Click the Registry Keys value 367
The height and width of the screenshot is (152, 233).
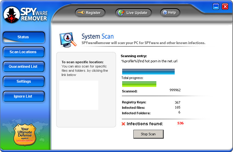point(177,102)
